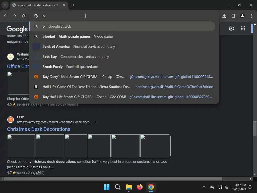Screen dimensions: 257x193
Task: Open Half Life Game Of The Year archive.org suggestion
Action: [x=122, y=87]
